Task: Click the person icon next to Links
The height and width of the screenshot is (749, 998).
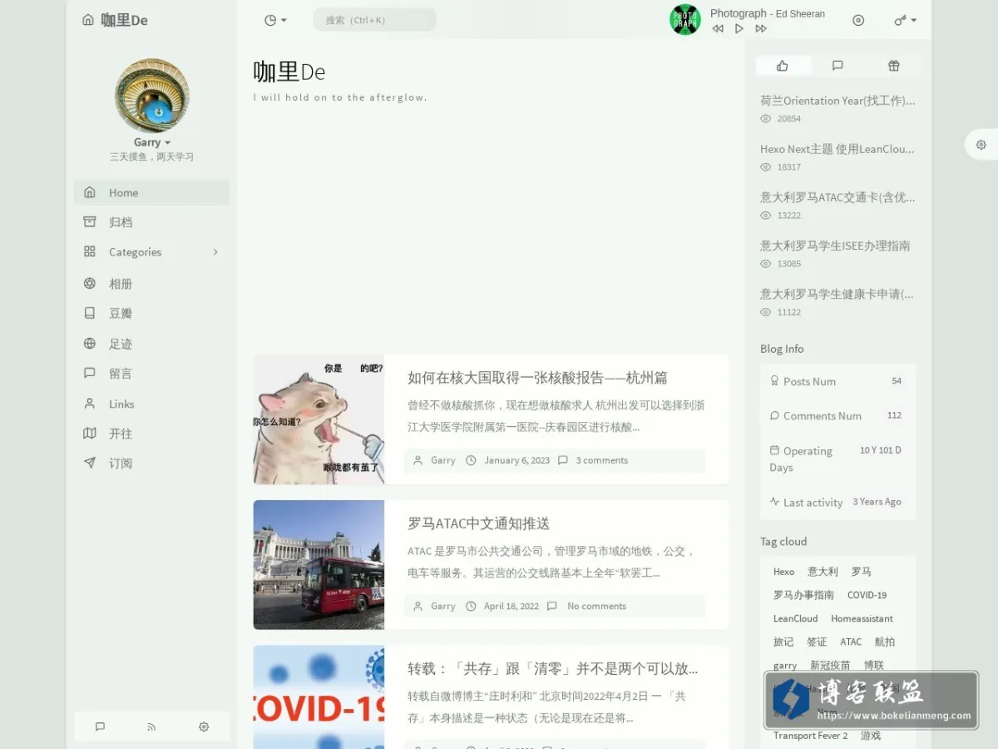Action: point(90,403)
